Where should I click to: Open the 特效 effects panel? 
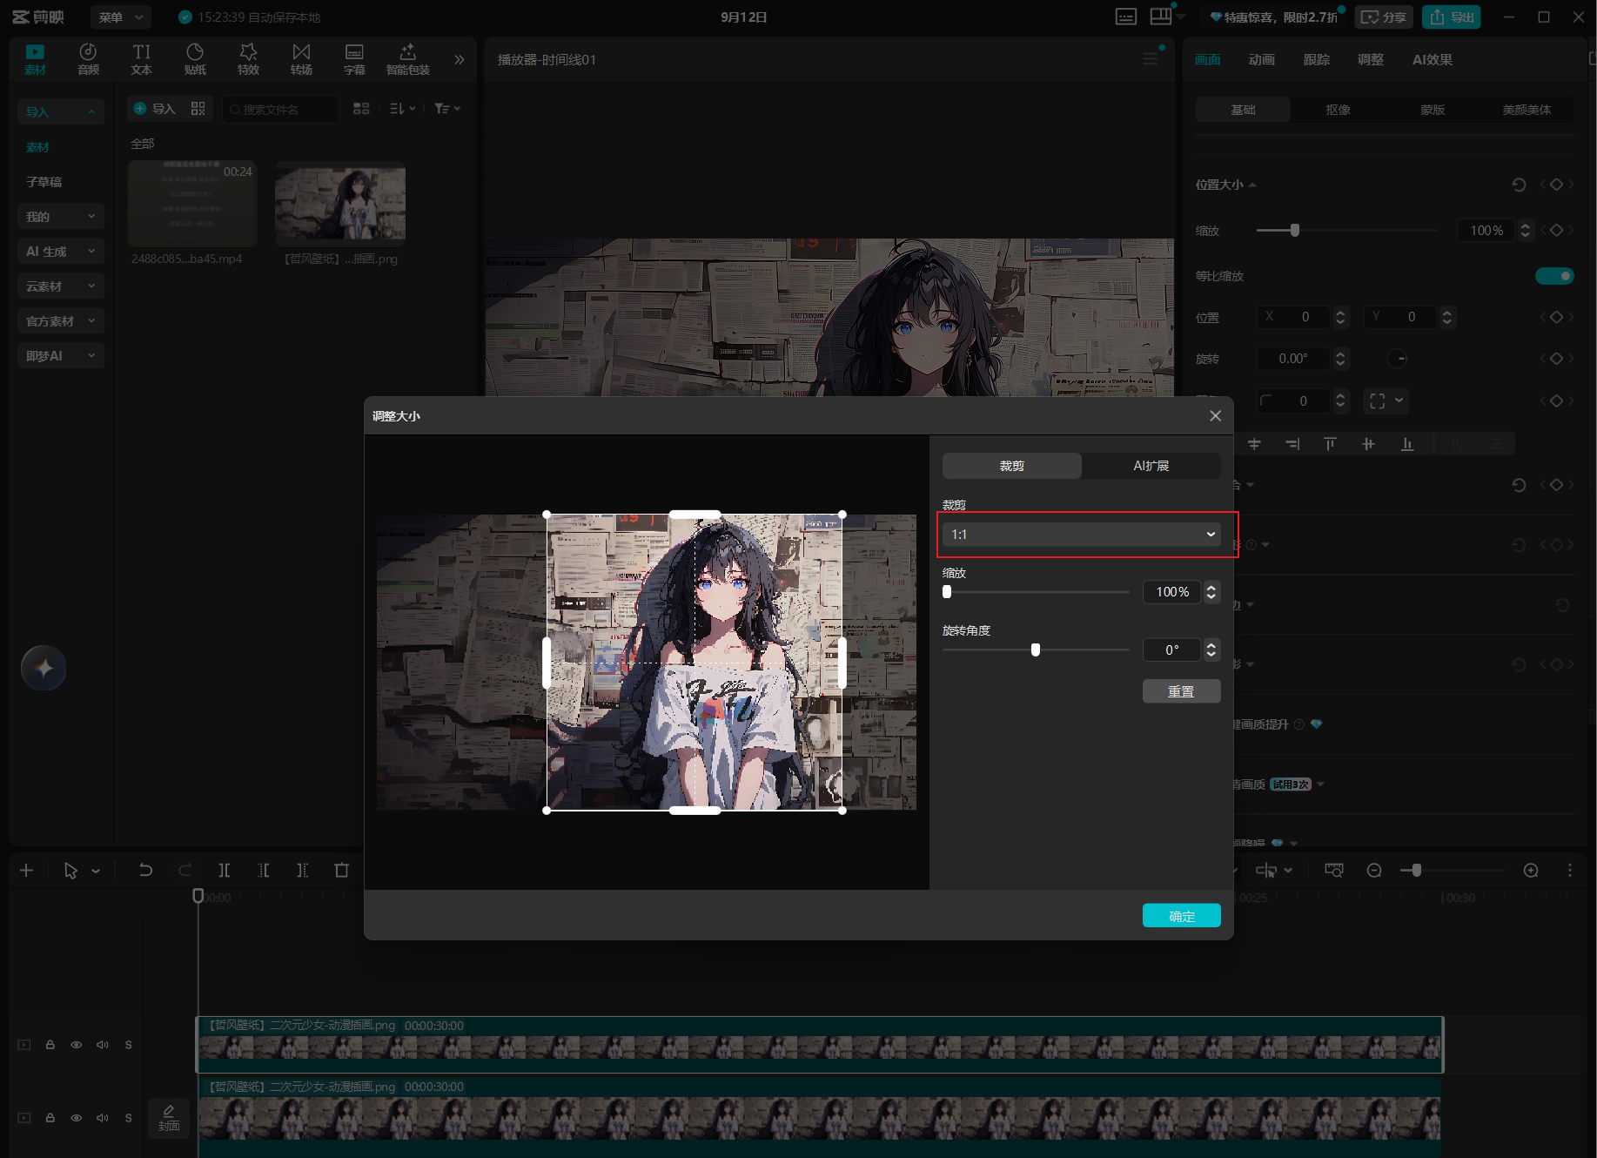pyautogui.click(x=248, y=59)
